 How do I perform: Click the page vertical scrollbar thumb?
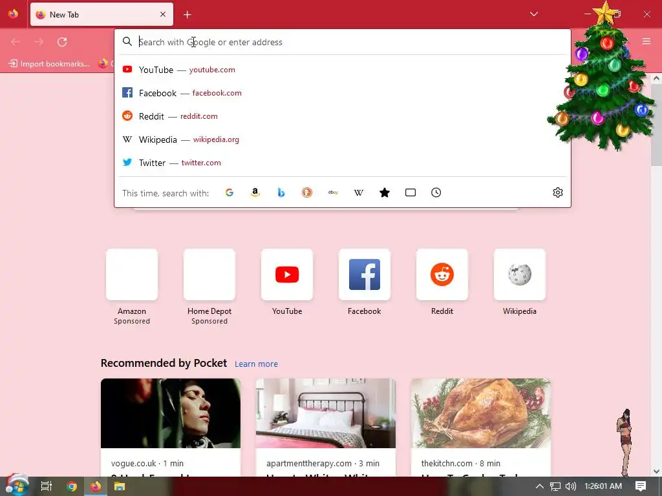click(x=657, y=126)
